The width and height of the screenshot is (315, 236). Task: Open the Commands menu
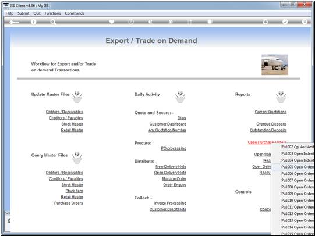[x=75, y=13]
